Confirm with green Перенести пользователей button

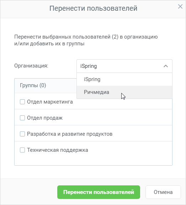click(x=99, y=192)
